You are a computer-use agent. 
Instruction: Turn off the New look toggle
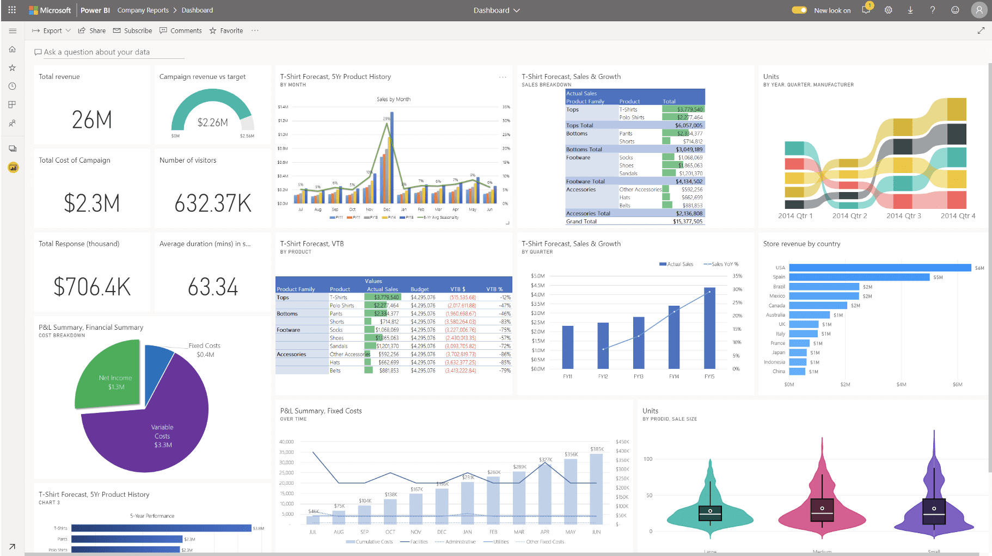799,10
